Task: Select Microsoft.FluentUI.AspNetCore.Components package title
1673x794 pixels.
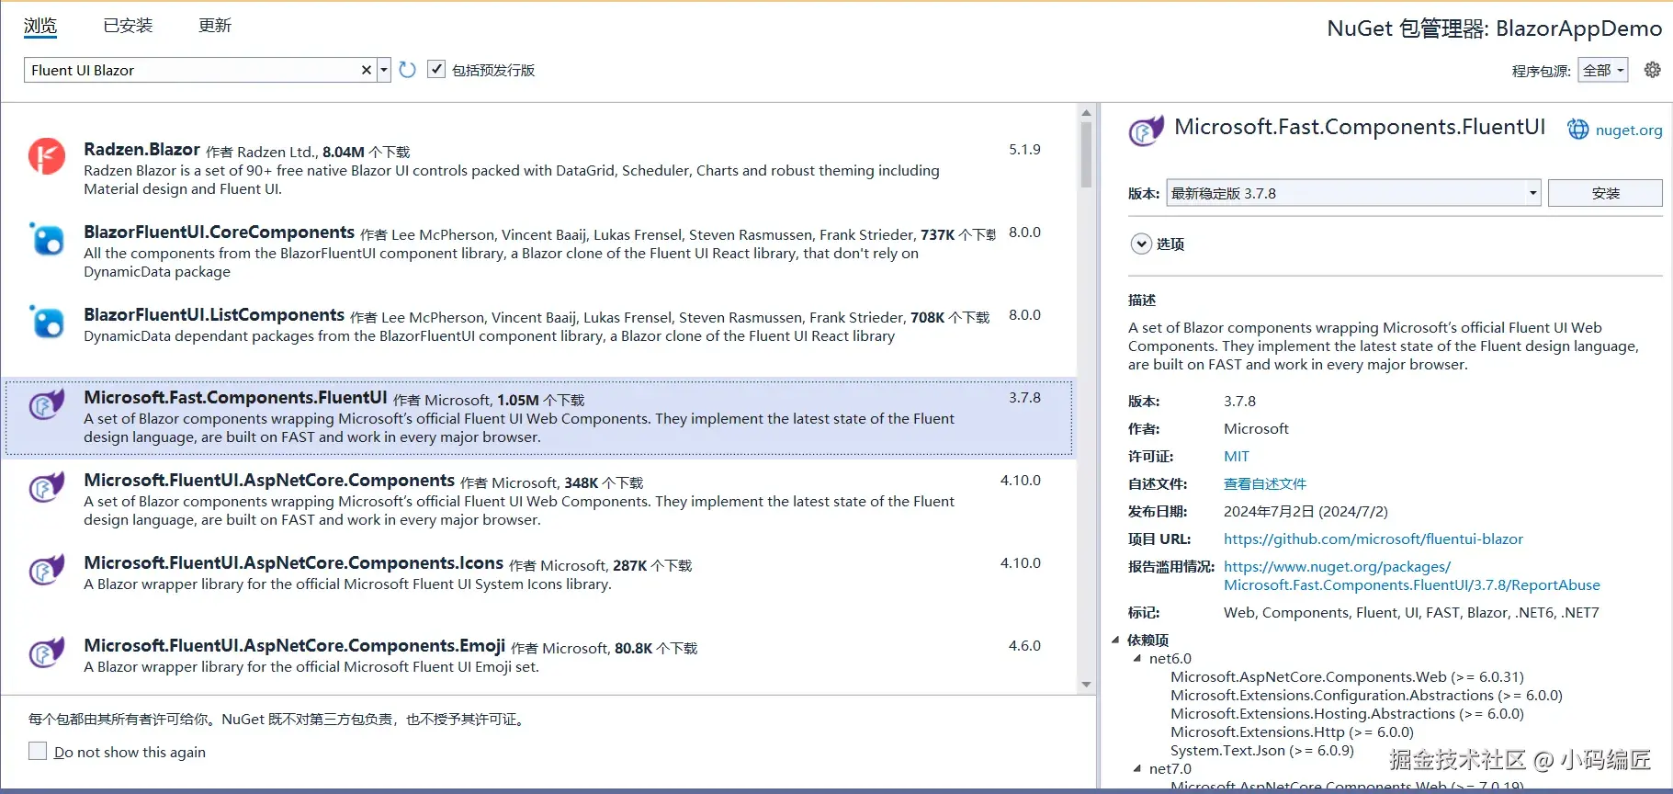Action: (269, 481)
